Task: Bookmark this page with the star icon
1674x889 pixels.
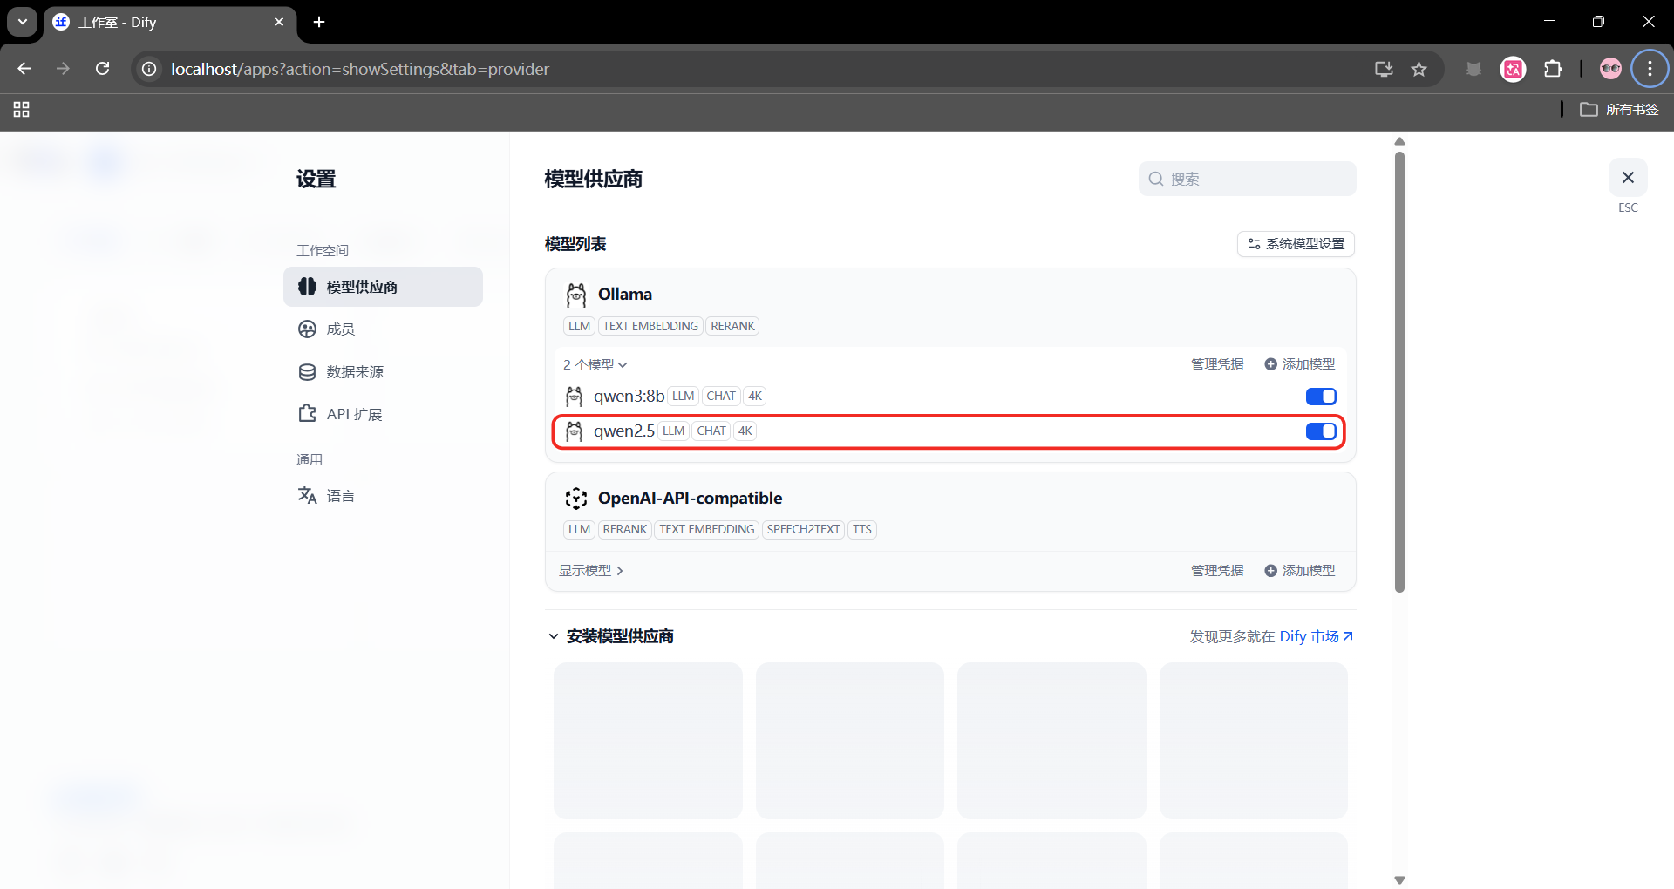Action: (1419, 69)
